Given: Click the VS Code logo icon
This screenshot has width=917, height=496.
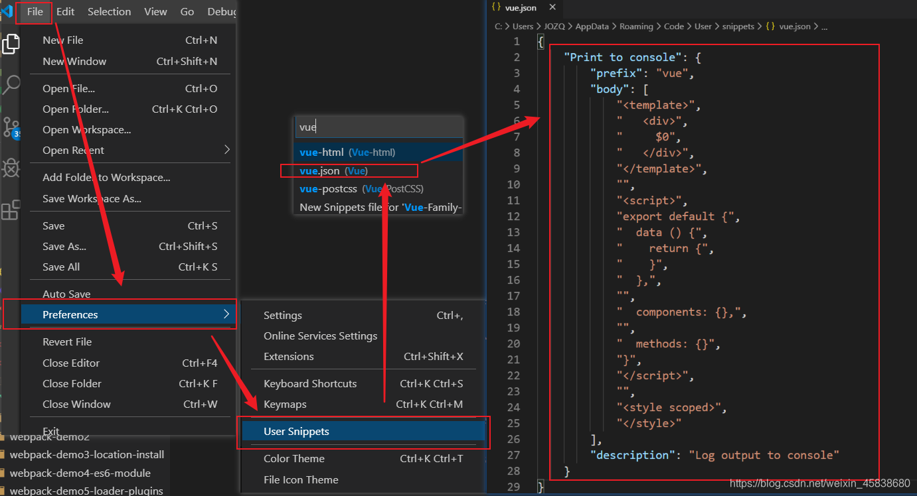Looking at the screenshot, I should point(7,11).
